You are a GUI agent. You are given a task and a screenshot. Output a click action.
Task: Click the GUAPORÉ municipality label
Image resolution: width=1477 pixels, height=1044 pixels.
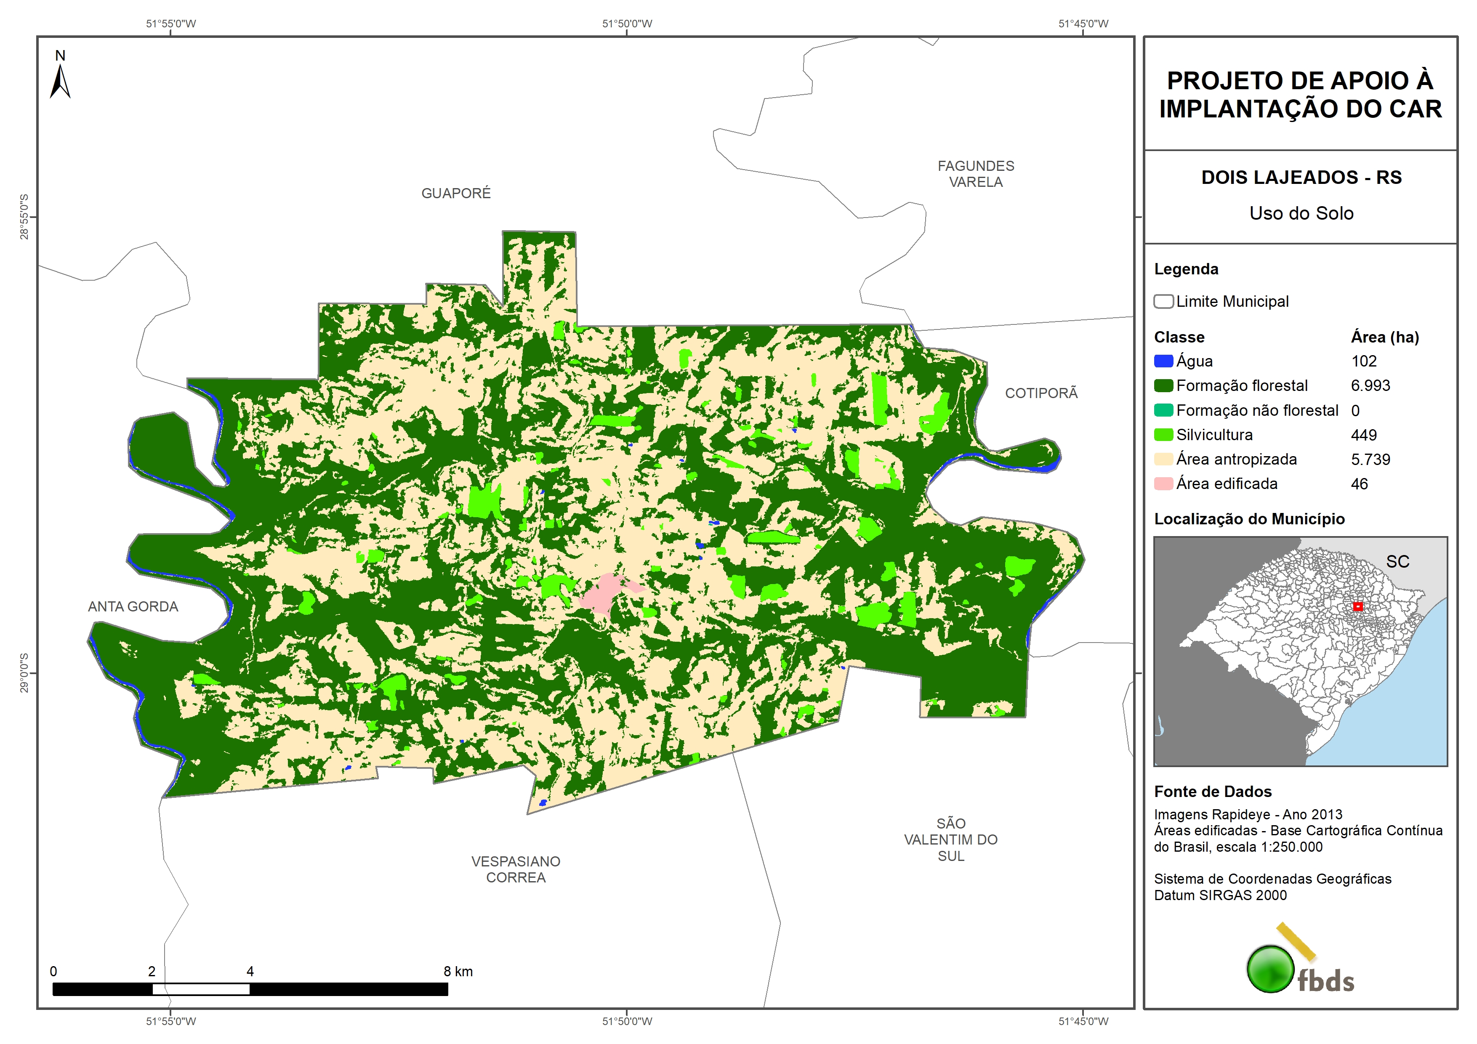(x=455, y=193)
